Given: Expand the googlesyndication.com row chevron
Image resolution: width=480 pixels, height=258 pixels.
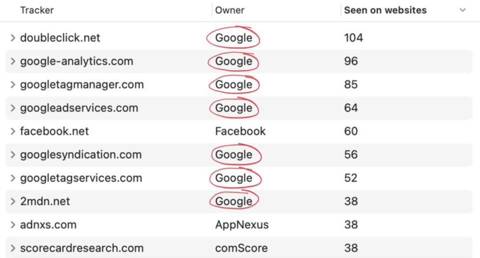Looking at the screenshot, I should click(x=13, y=155).
